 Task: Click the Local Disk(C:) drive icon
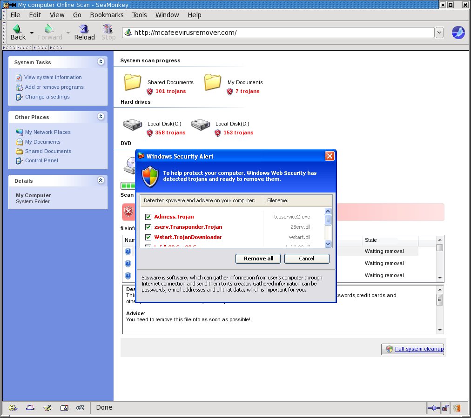(133, 125)
